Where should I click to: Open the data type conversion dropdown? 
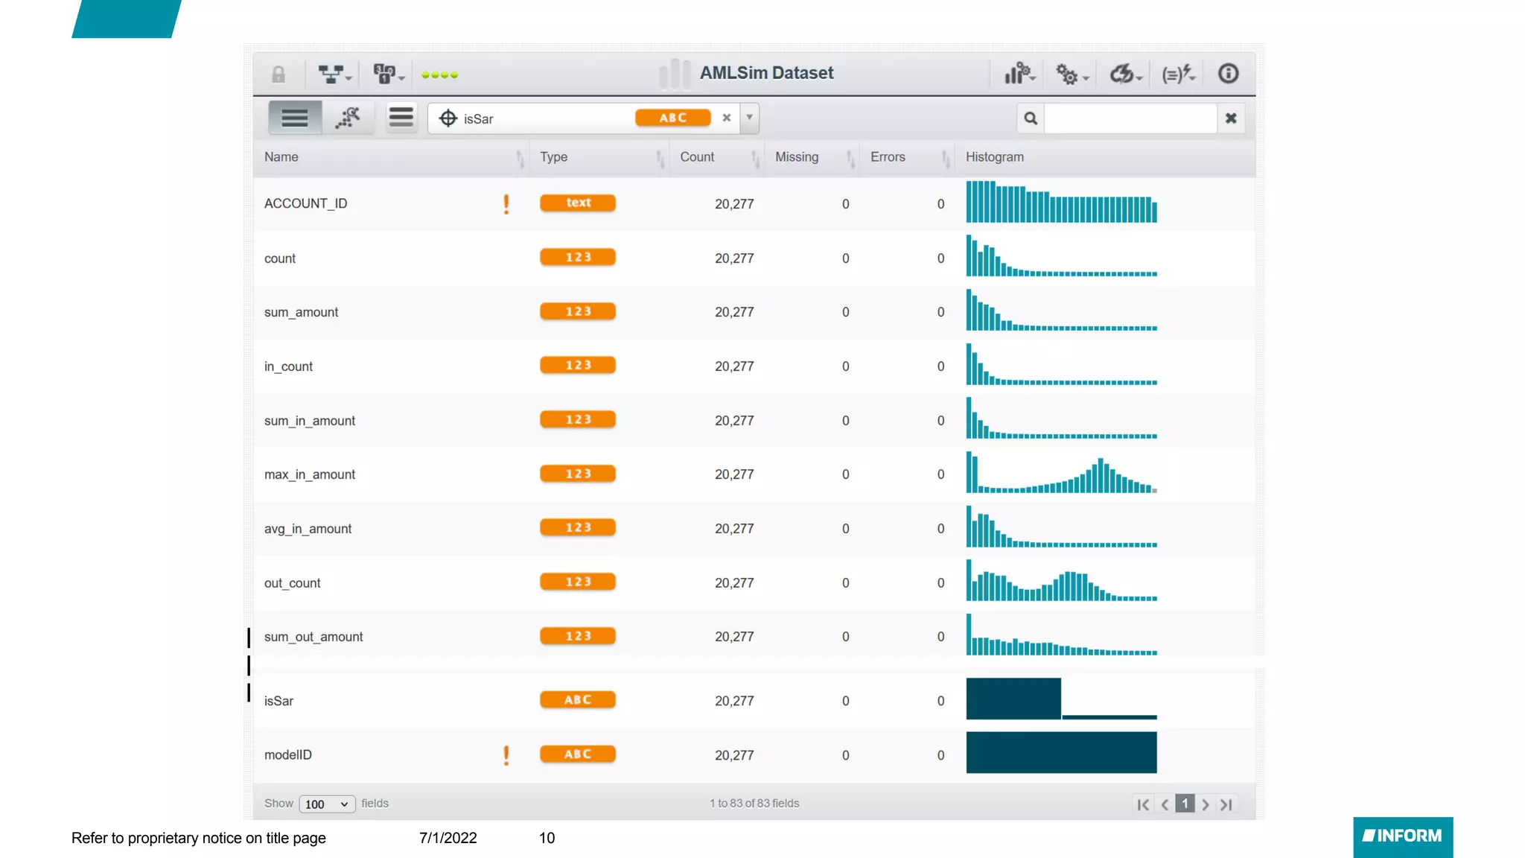point(388,74)
